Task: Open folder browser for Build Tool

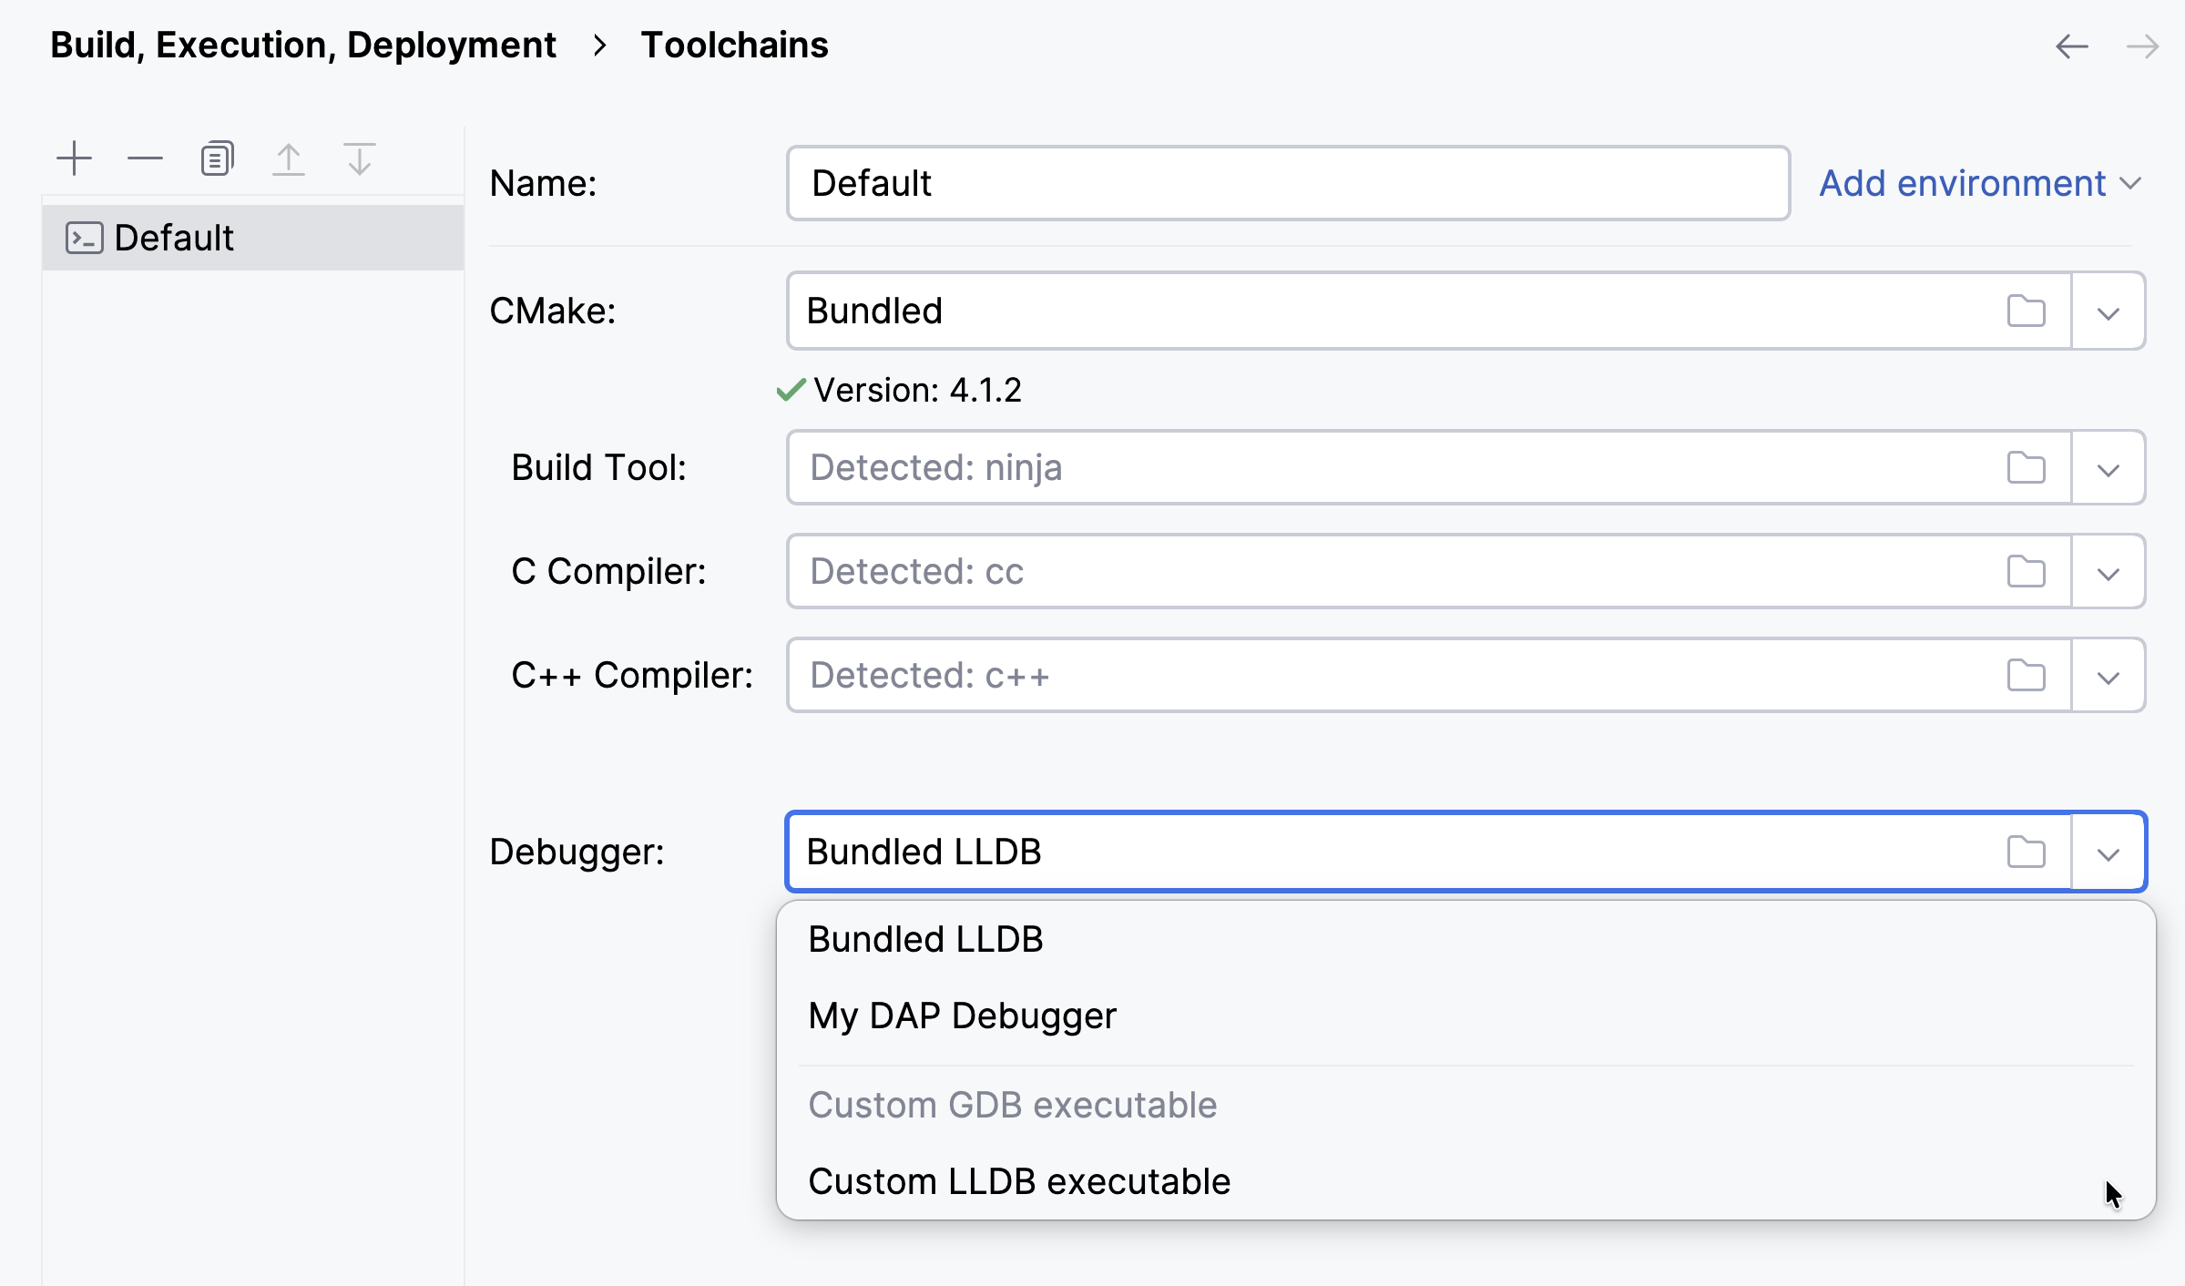Action: 2026,467
